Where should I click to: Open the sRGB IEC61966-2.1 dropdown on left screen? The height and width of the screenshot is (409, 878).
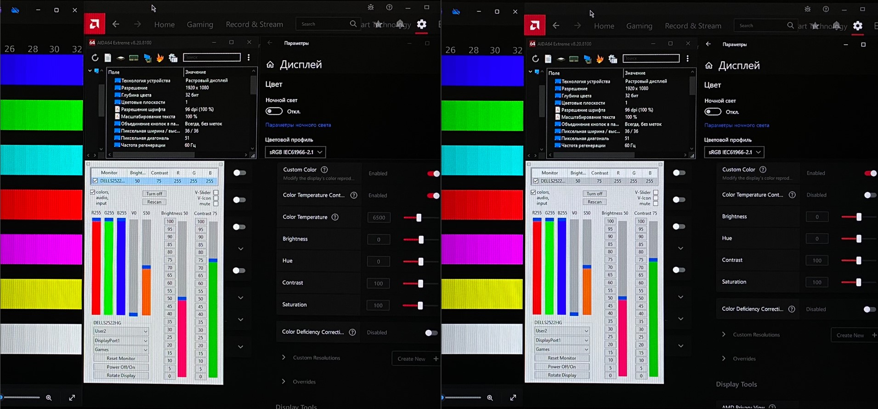[x=295, y=152]
